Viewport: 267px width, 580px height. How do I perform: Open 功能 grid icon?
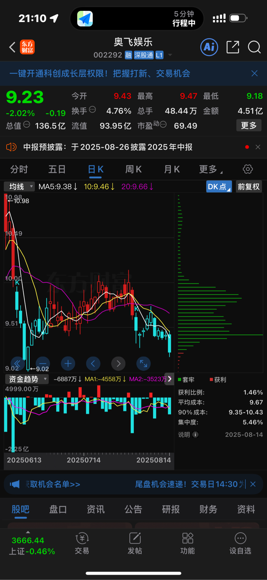coord(188,543)
